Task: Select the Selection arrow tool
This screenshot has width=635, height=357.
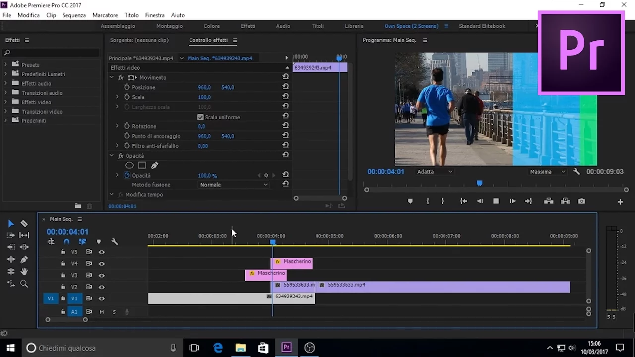Action: point(11,224)
